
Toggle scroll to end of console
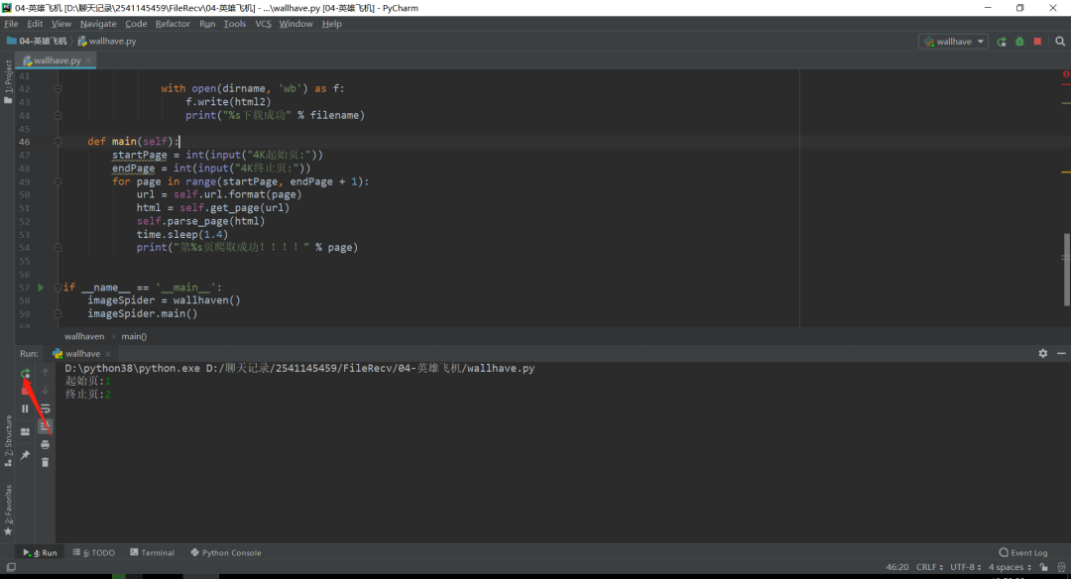(45, 426)
